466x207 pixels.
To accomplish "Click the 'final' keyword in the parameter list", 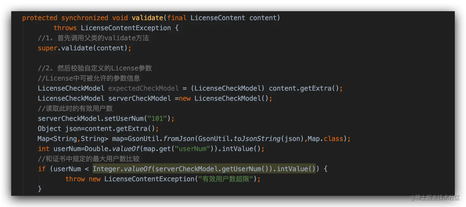I will (x=177, y=18).
